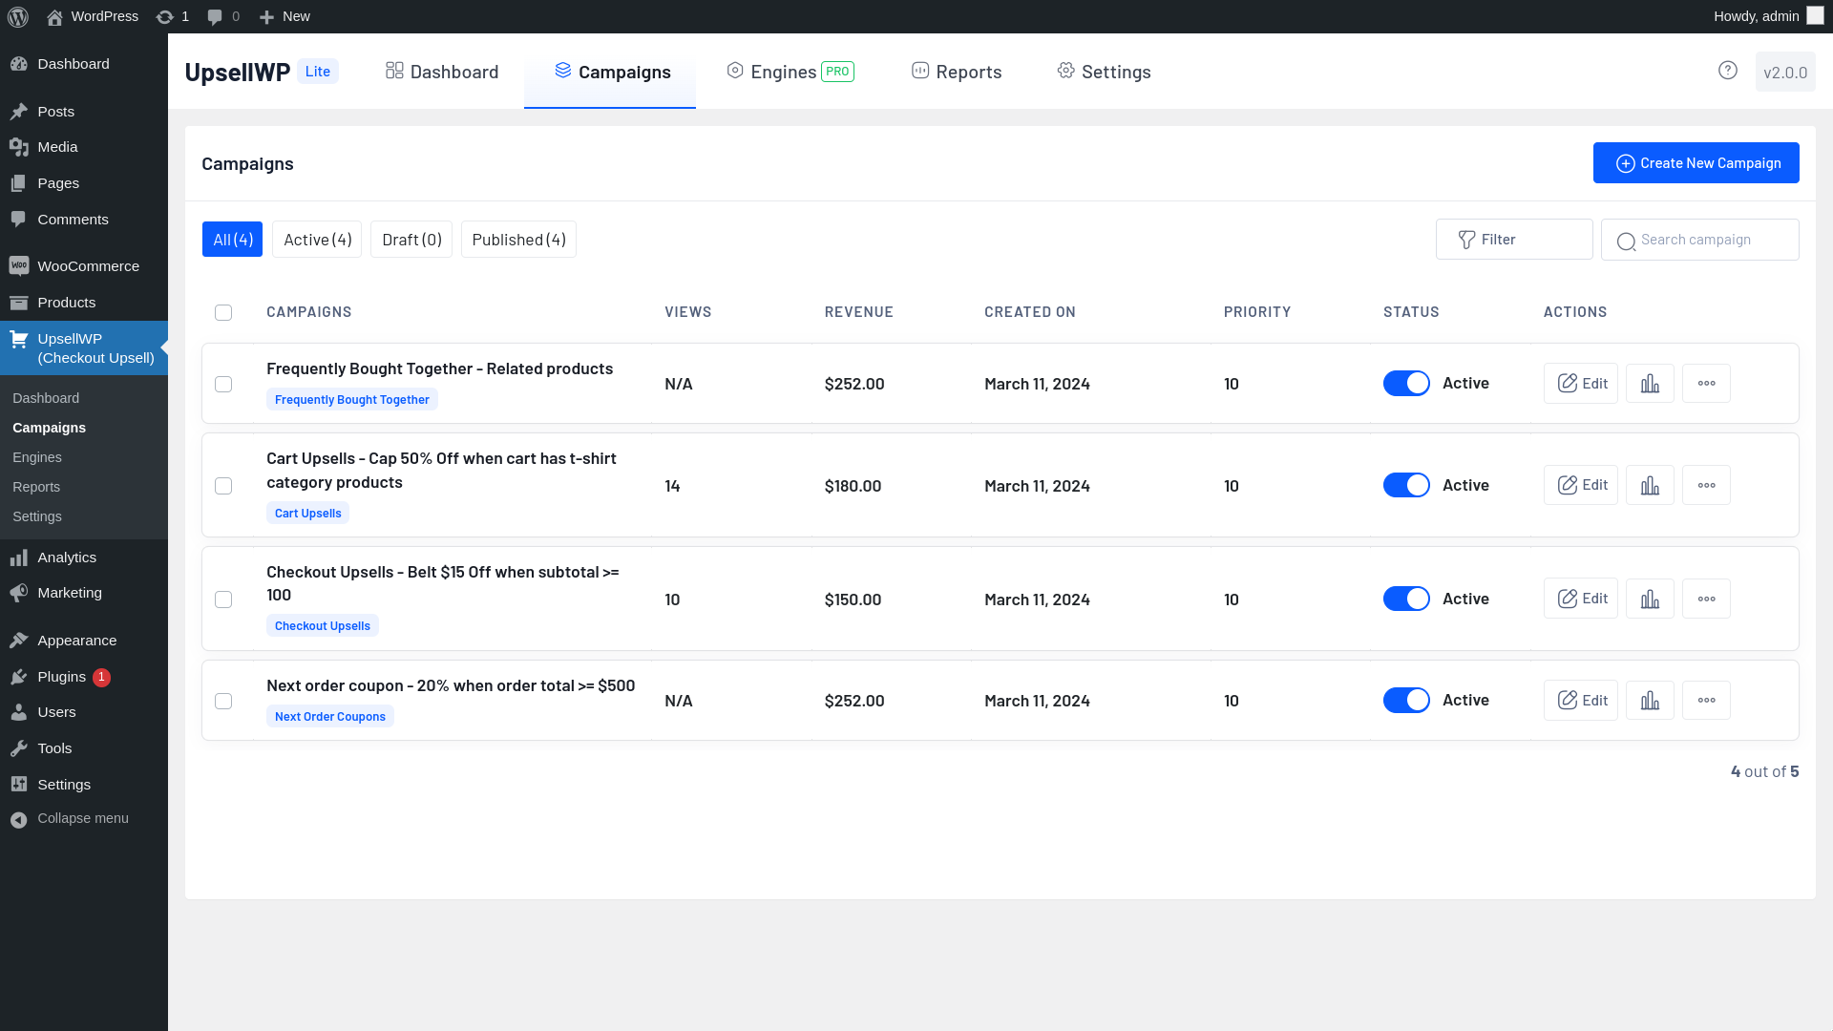
Task: Click the admin avatar in top bar
Action: pyautogui.click(x=1815, y=16)
